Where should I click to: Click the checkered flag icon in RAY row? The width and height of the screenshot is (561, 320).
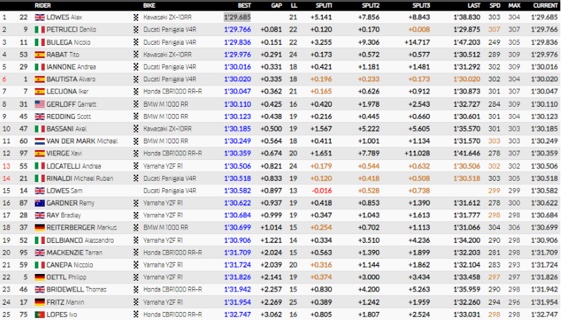[x=136, y=215]
